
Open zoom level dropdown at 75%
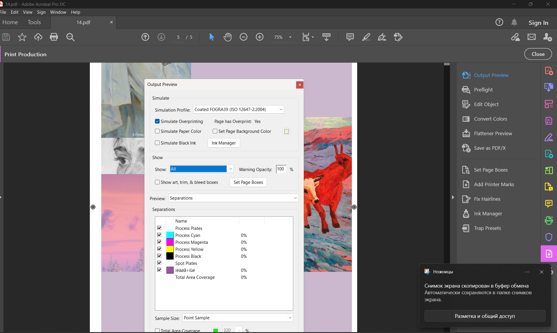[x=290, y=37]
